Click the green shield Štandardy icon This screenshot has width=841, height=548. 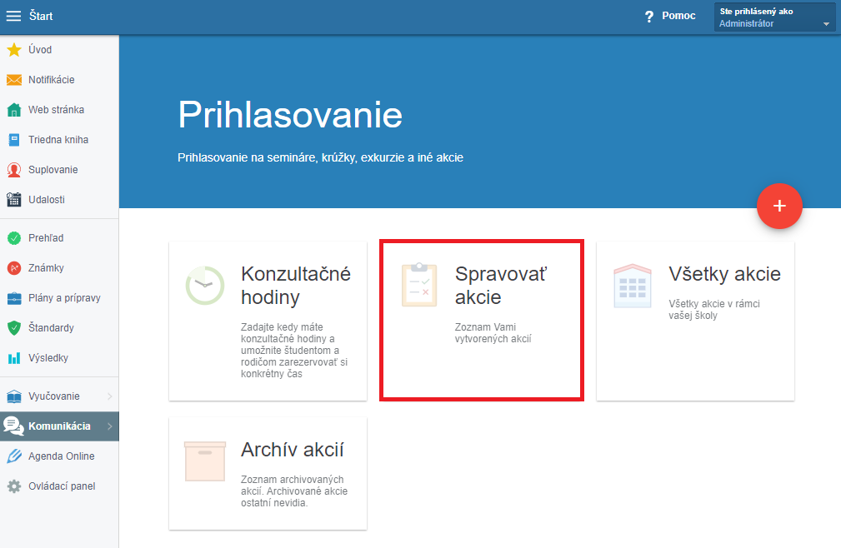[x=14, y=328]
